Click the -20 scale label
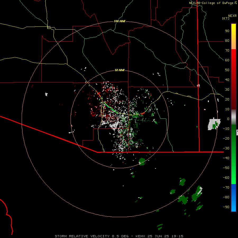The height and width of the screenshot is (238, 238). [226, 138]
